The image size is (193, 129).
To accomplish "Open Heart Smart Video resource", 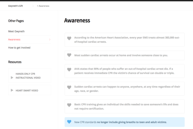I will [27, 90].
